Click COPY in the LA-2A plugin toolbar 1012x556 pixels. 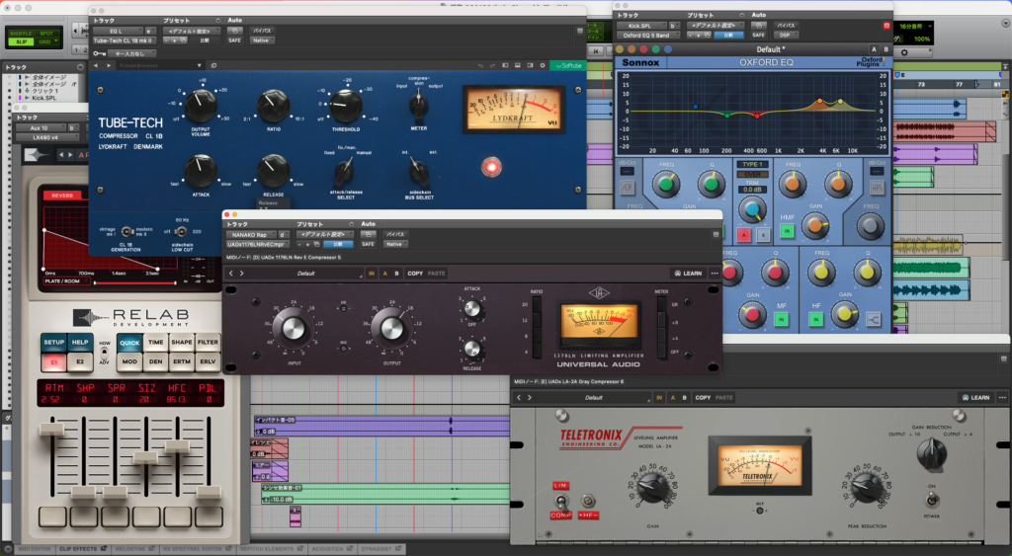(x=703, y=397)
